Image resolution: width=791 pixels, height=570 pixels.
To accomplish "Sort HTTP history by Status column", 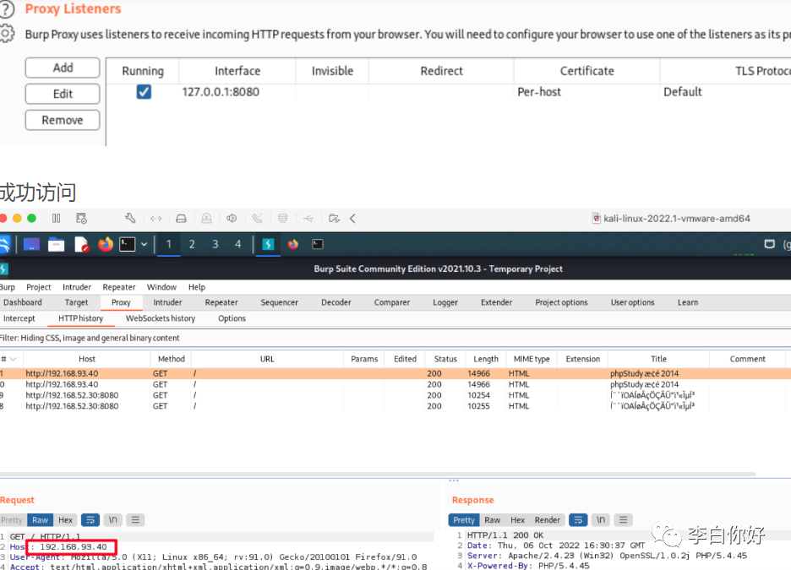I will pyautogui.click(x=445, y=359).
